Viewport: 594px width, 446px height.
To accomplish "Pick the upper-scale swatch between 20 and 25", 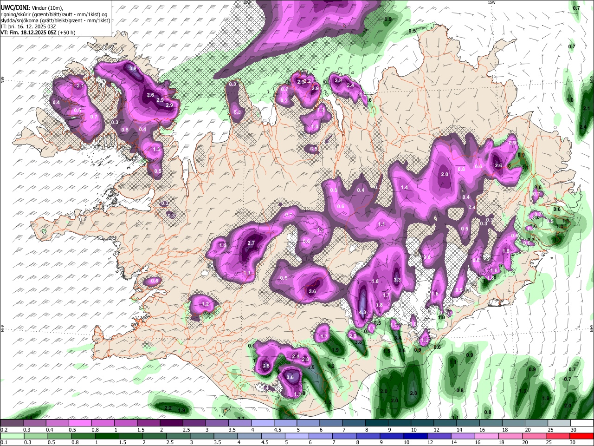I will (x=536, y=423).
